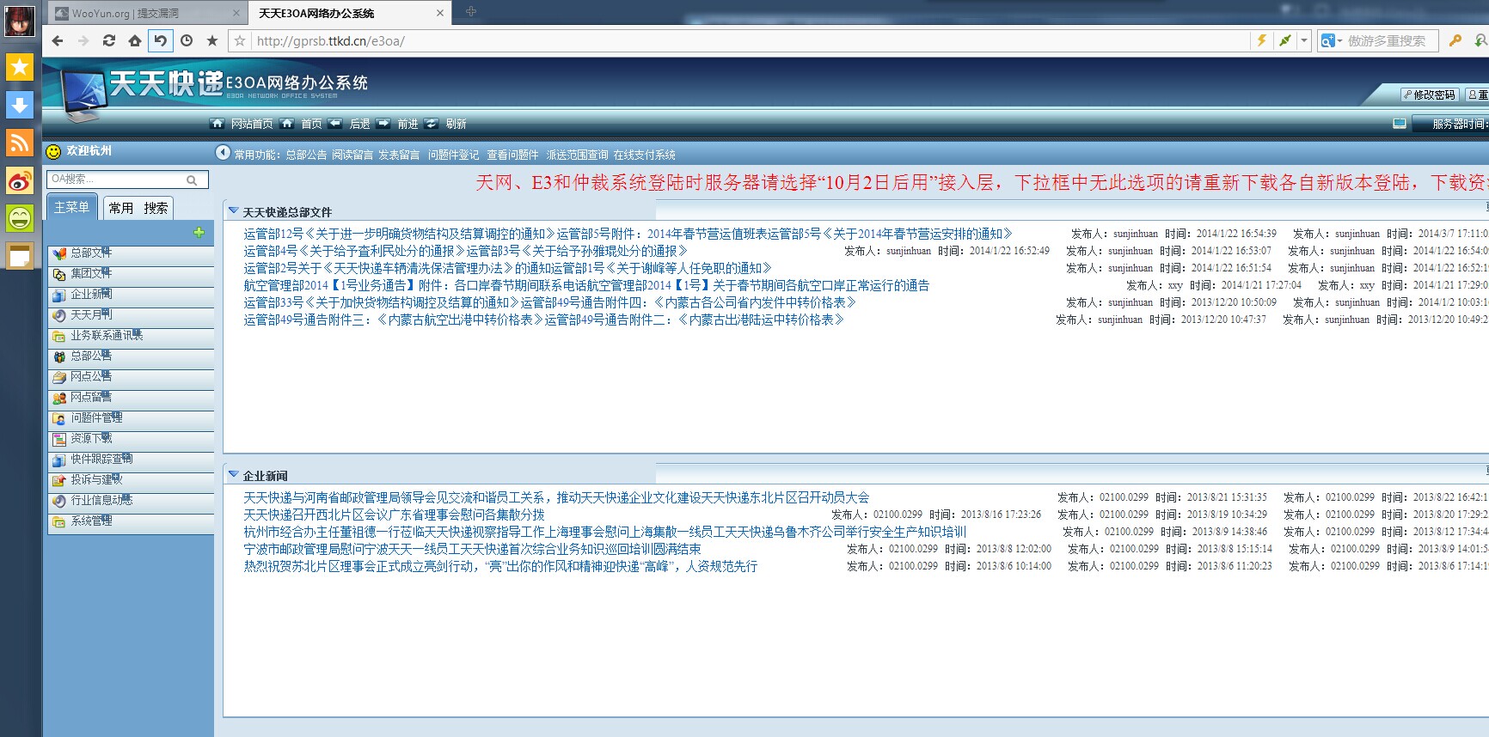Click the monitor icon beside 服务器时间

click(x=1400, y=124)
